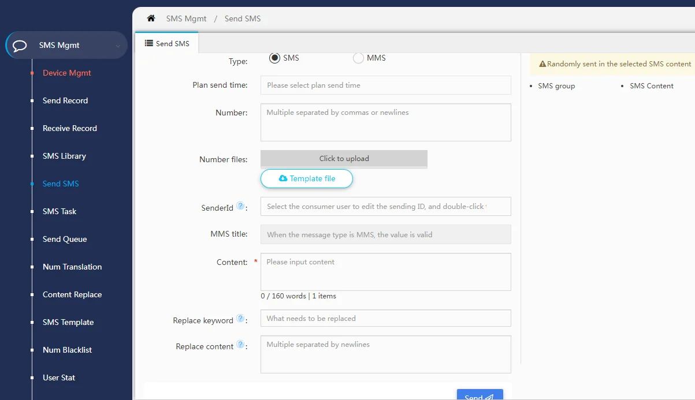Click to upload number file

coord(344,159)
